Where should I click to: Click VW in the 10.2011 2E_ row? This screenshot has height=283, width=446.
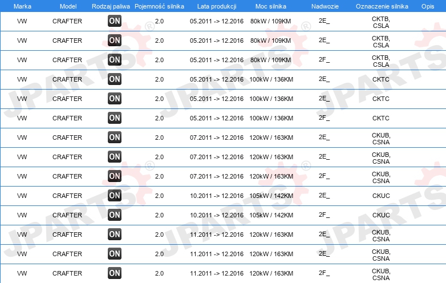22,196
